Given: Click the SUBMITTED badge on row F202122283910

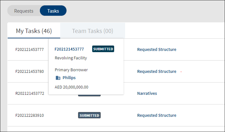Looking at the screenshot, I should (89, 115).
